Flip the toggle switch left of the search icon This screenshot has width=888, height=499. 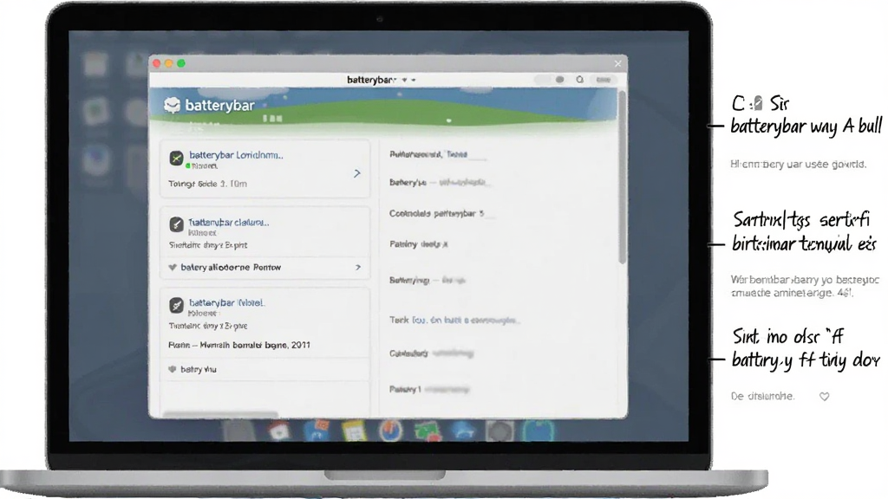click(x=550, y=80)
